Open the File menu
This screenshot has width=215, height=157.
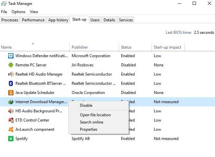[4, 12]
